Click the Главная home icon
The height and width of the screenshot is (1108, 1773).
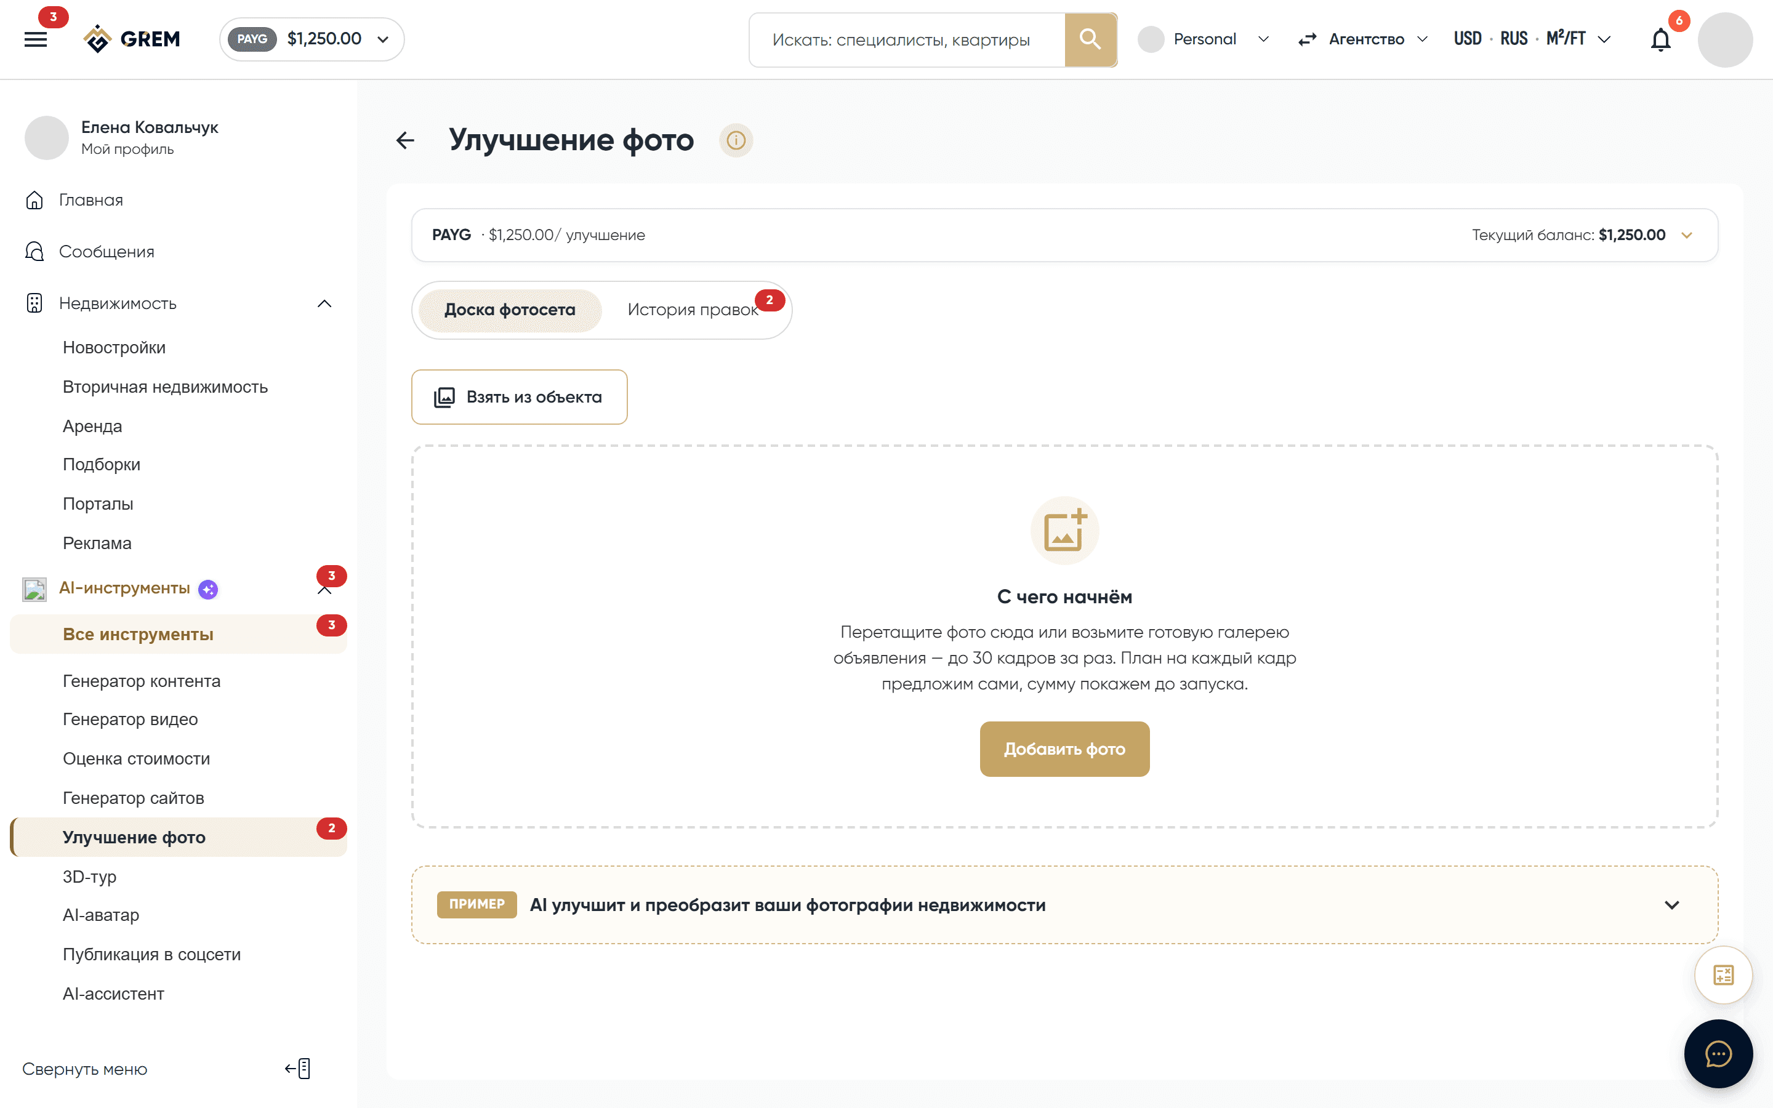pyautogui.click(x=34, y=200)
